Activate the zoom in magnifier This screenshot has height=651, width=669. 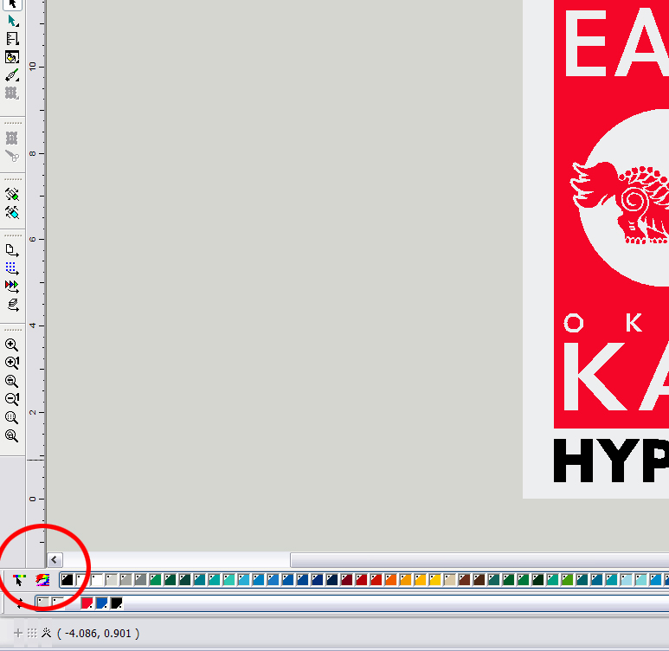click(x=12, y=345)
